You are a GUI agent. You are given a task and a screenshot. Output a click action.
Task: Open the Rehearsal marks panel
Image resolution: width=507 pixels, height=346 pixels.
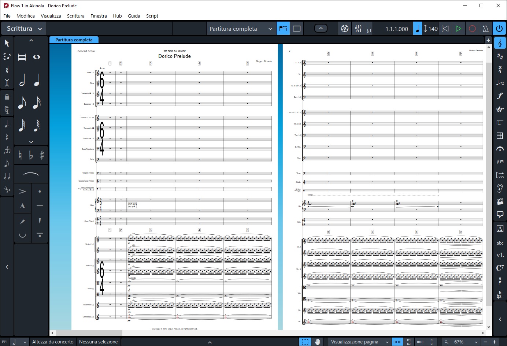click(500, 228)
